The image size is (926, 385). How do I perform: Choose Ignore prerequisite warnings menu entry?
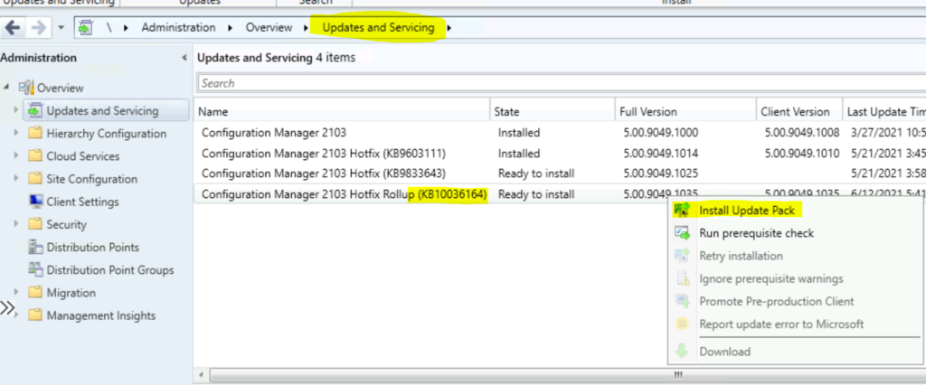point(771,278)
